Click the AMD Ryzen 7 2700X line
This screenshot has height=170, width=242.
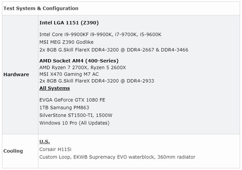(82, 68)
